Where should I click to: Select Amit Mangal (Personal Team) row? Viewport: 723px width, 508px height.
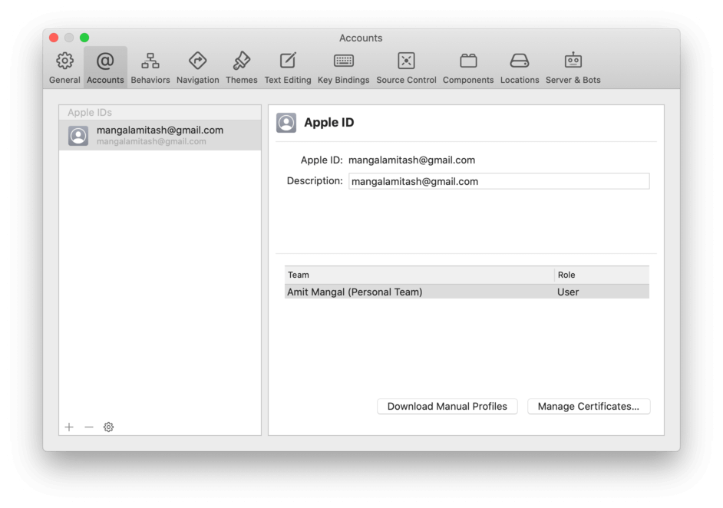click(467, 292)
